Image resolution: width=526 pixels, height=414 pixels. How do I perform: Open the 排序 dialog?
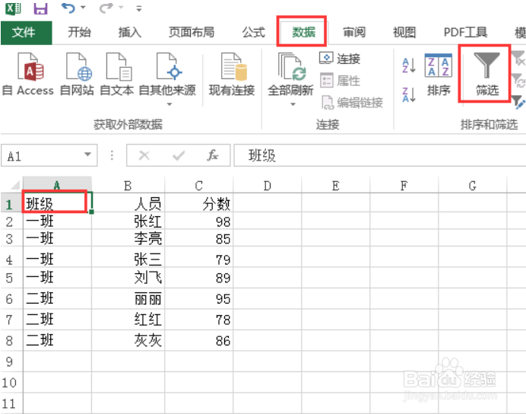438,75
